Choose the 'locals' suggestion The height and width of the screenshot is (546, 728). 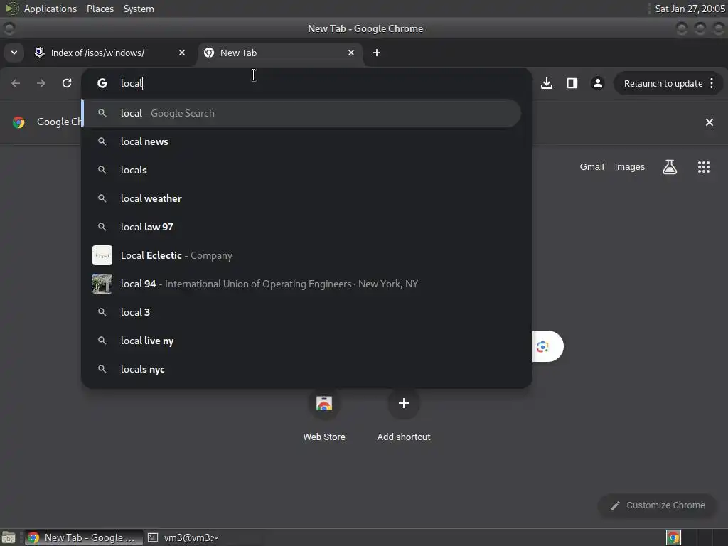point(301,170)
